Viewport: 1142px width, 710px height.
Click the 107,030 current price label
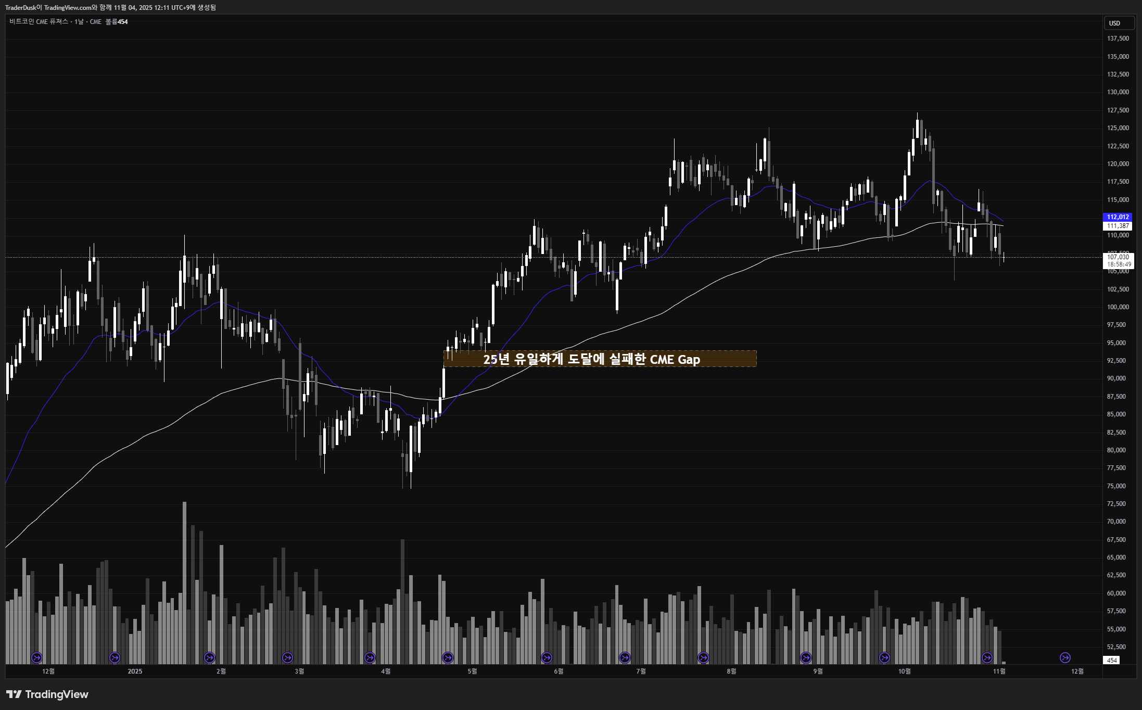(1118, 257)
